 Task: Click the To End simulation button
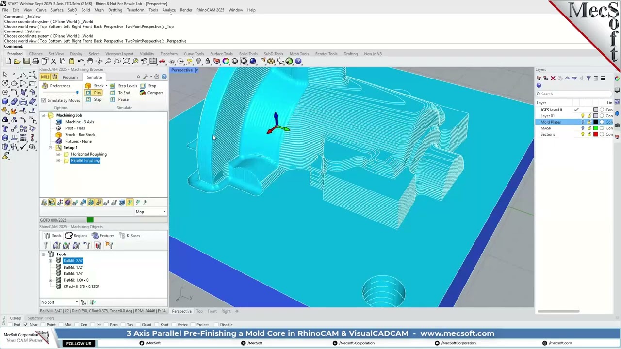point(120,93)
